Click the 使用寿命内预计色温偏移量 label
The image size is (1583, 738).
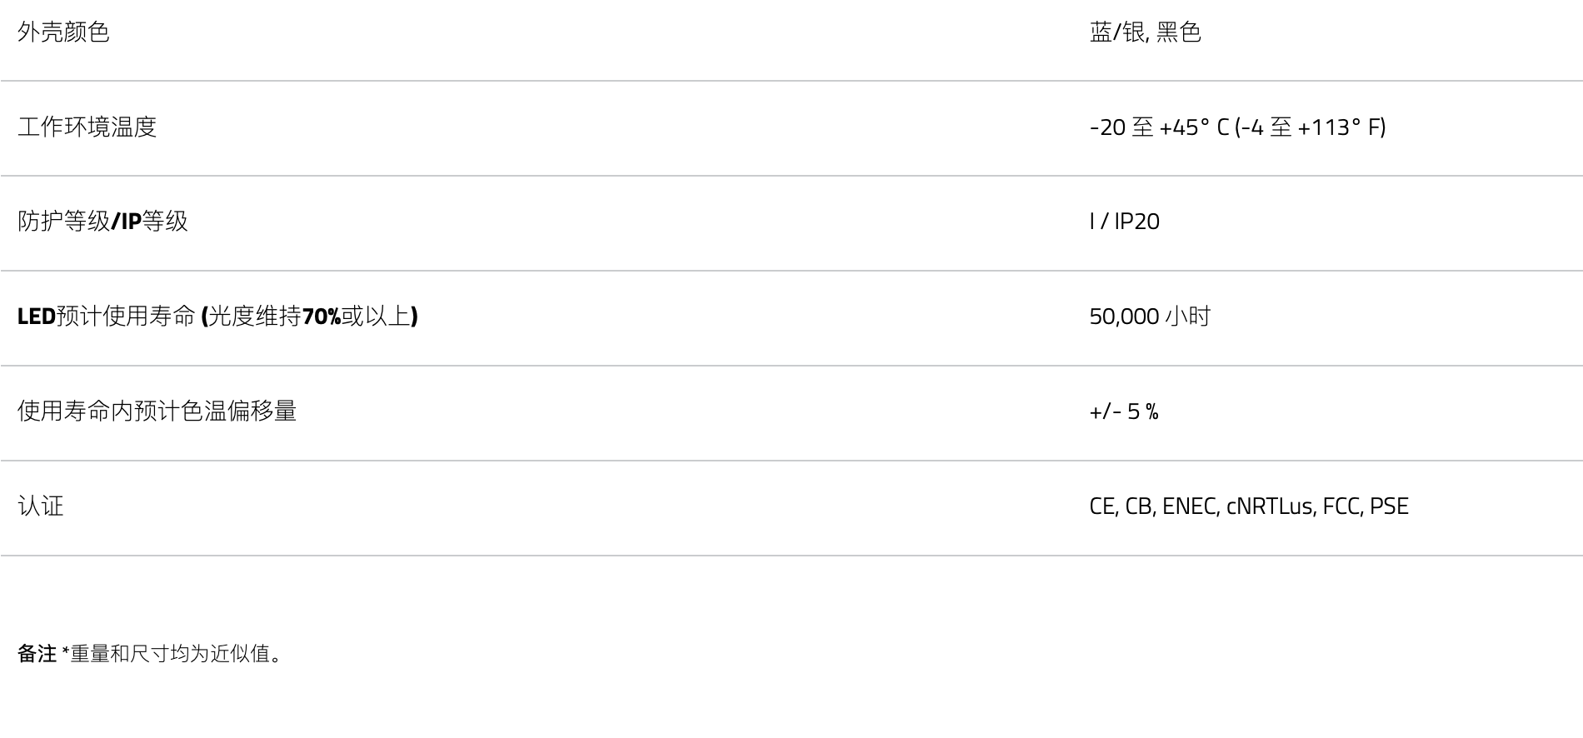click(157, 411)
